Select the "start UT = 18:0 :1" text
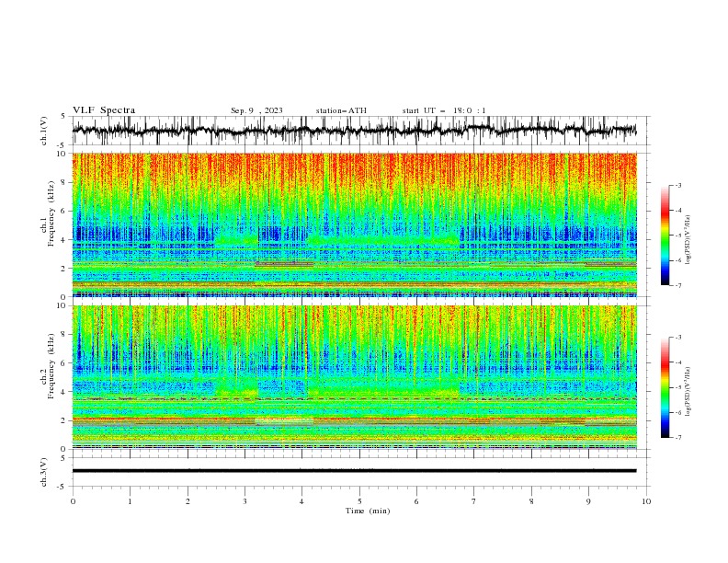This screenshot has height=563, width=728. tap(444, 110)
